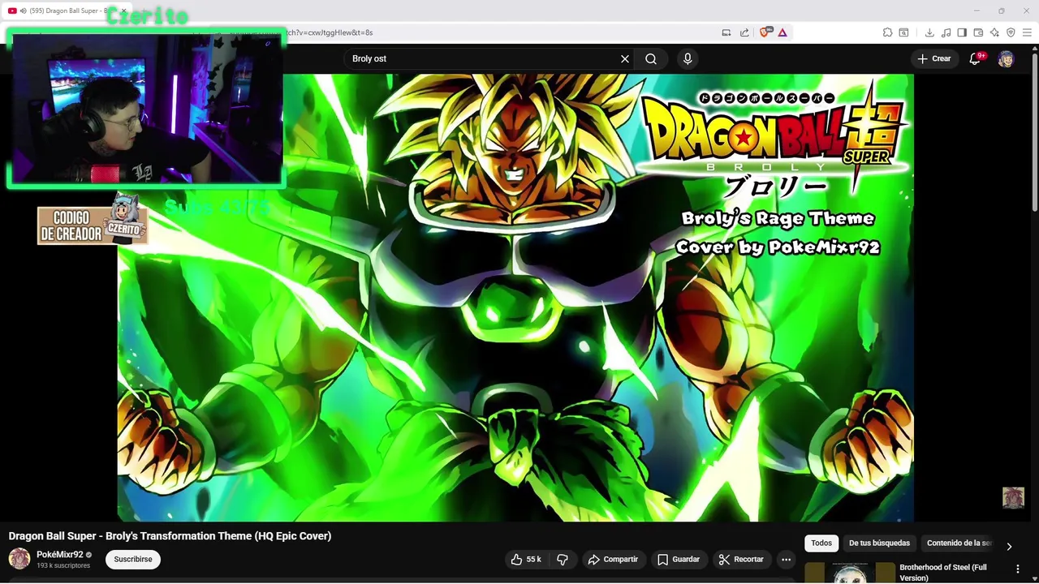Click the share page icon in address bar
Screen dimensions: 1039x584
pyautogui.click(x=744, y=32)
